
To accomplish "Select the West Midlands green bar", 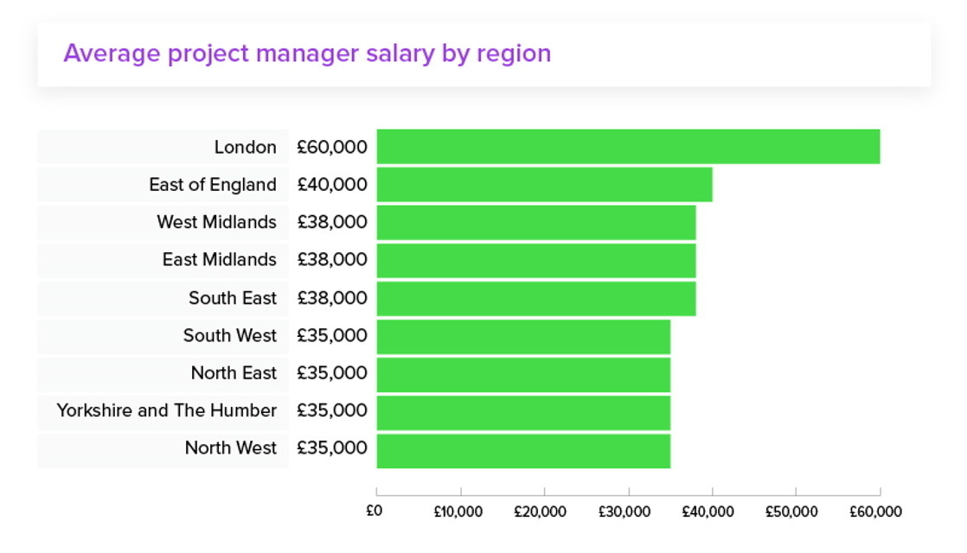I will [536, 222].
